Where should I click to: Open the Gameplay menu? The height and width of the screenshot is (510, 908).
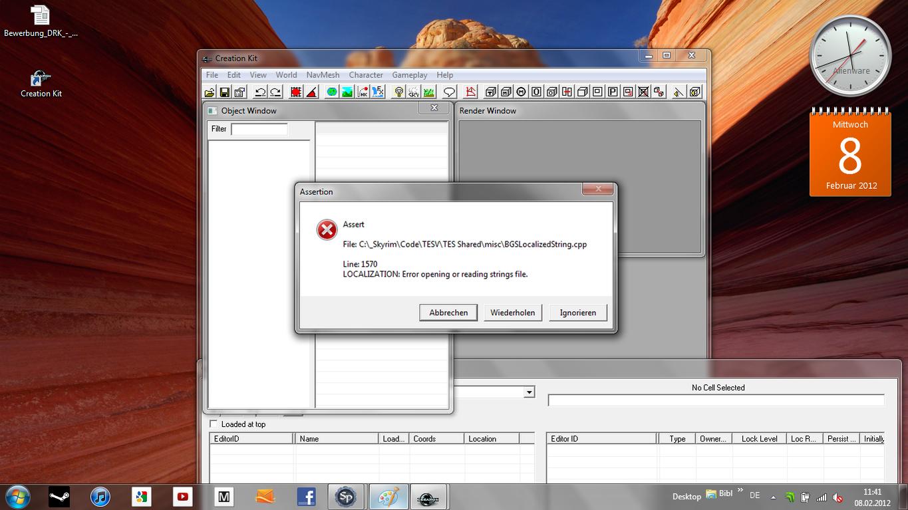(409, 75)
